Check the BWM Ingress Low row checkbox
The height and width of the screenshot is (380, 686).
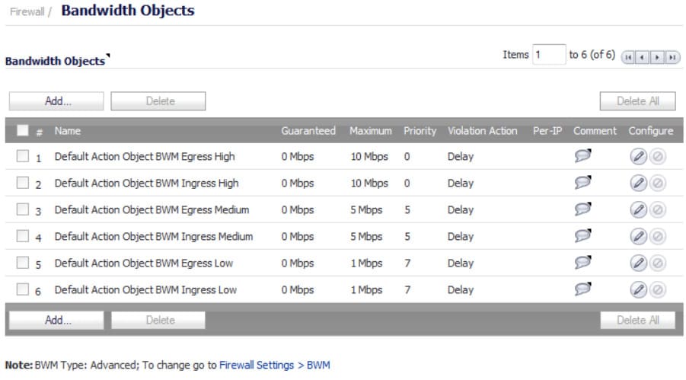tap(23, 289)
